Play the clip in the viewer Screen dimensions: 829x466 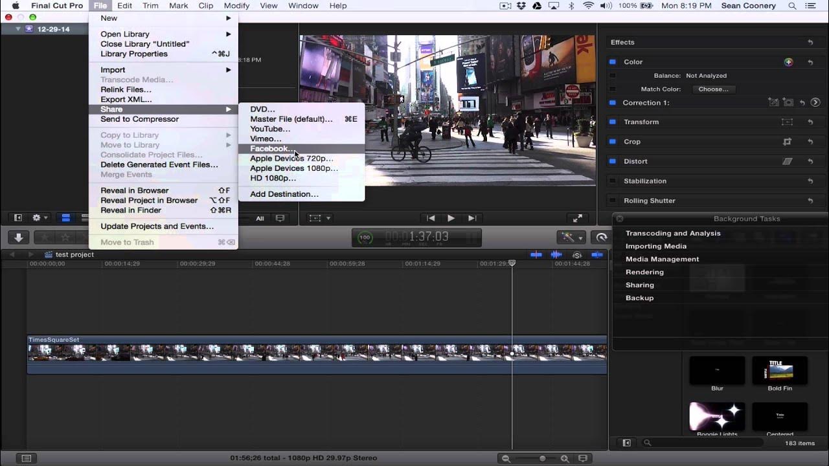451,218
